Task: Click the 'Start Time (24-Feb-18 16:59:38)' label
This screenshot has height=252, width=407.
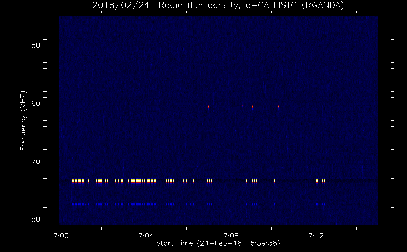Action: tap(218, 243)
